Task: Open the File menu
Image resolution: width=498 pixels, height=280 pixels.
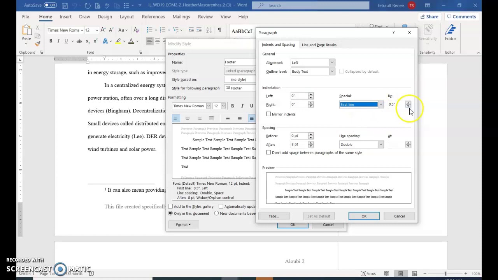Action: coord(25,17)
